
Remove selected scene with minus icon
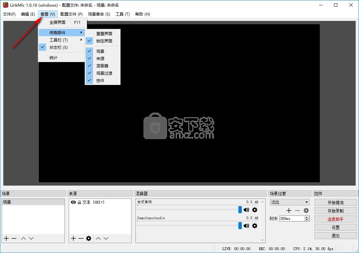tap(14, 238)
